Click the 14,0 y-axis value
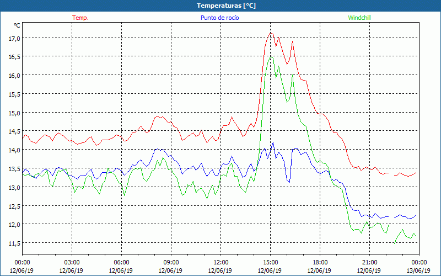The height and width of the screenshot is (276, 441). click(x=14, y=150)
